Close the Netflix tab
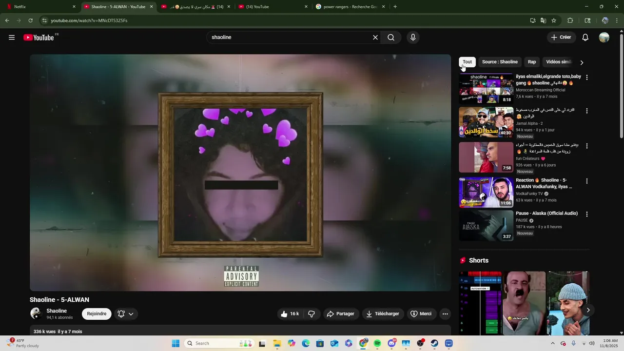624x351 pixels. pos(74,7)
